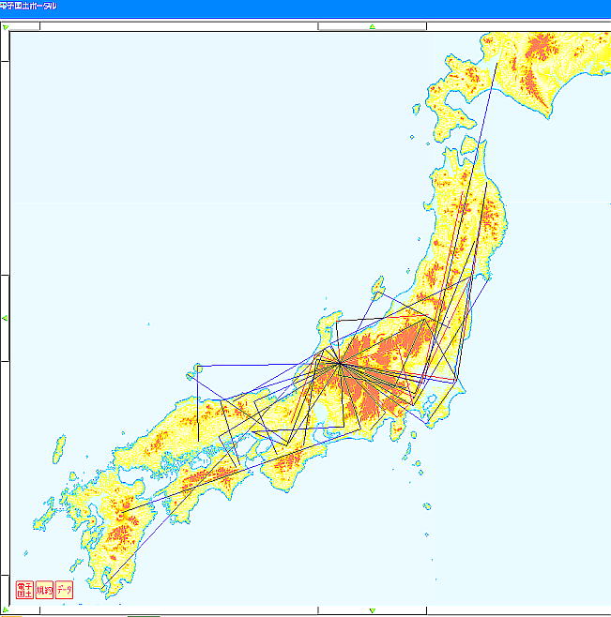
Task: Click the Kyushu island mountain area
Action: (122, 534)
